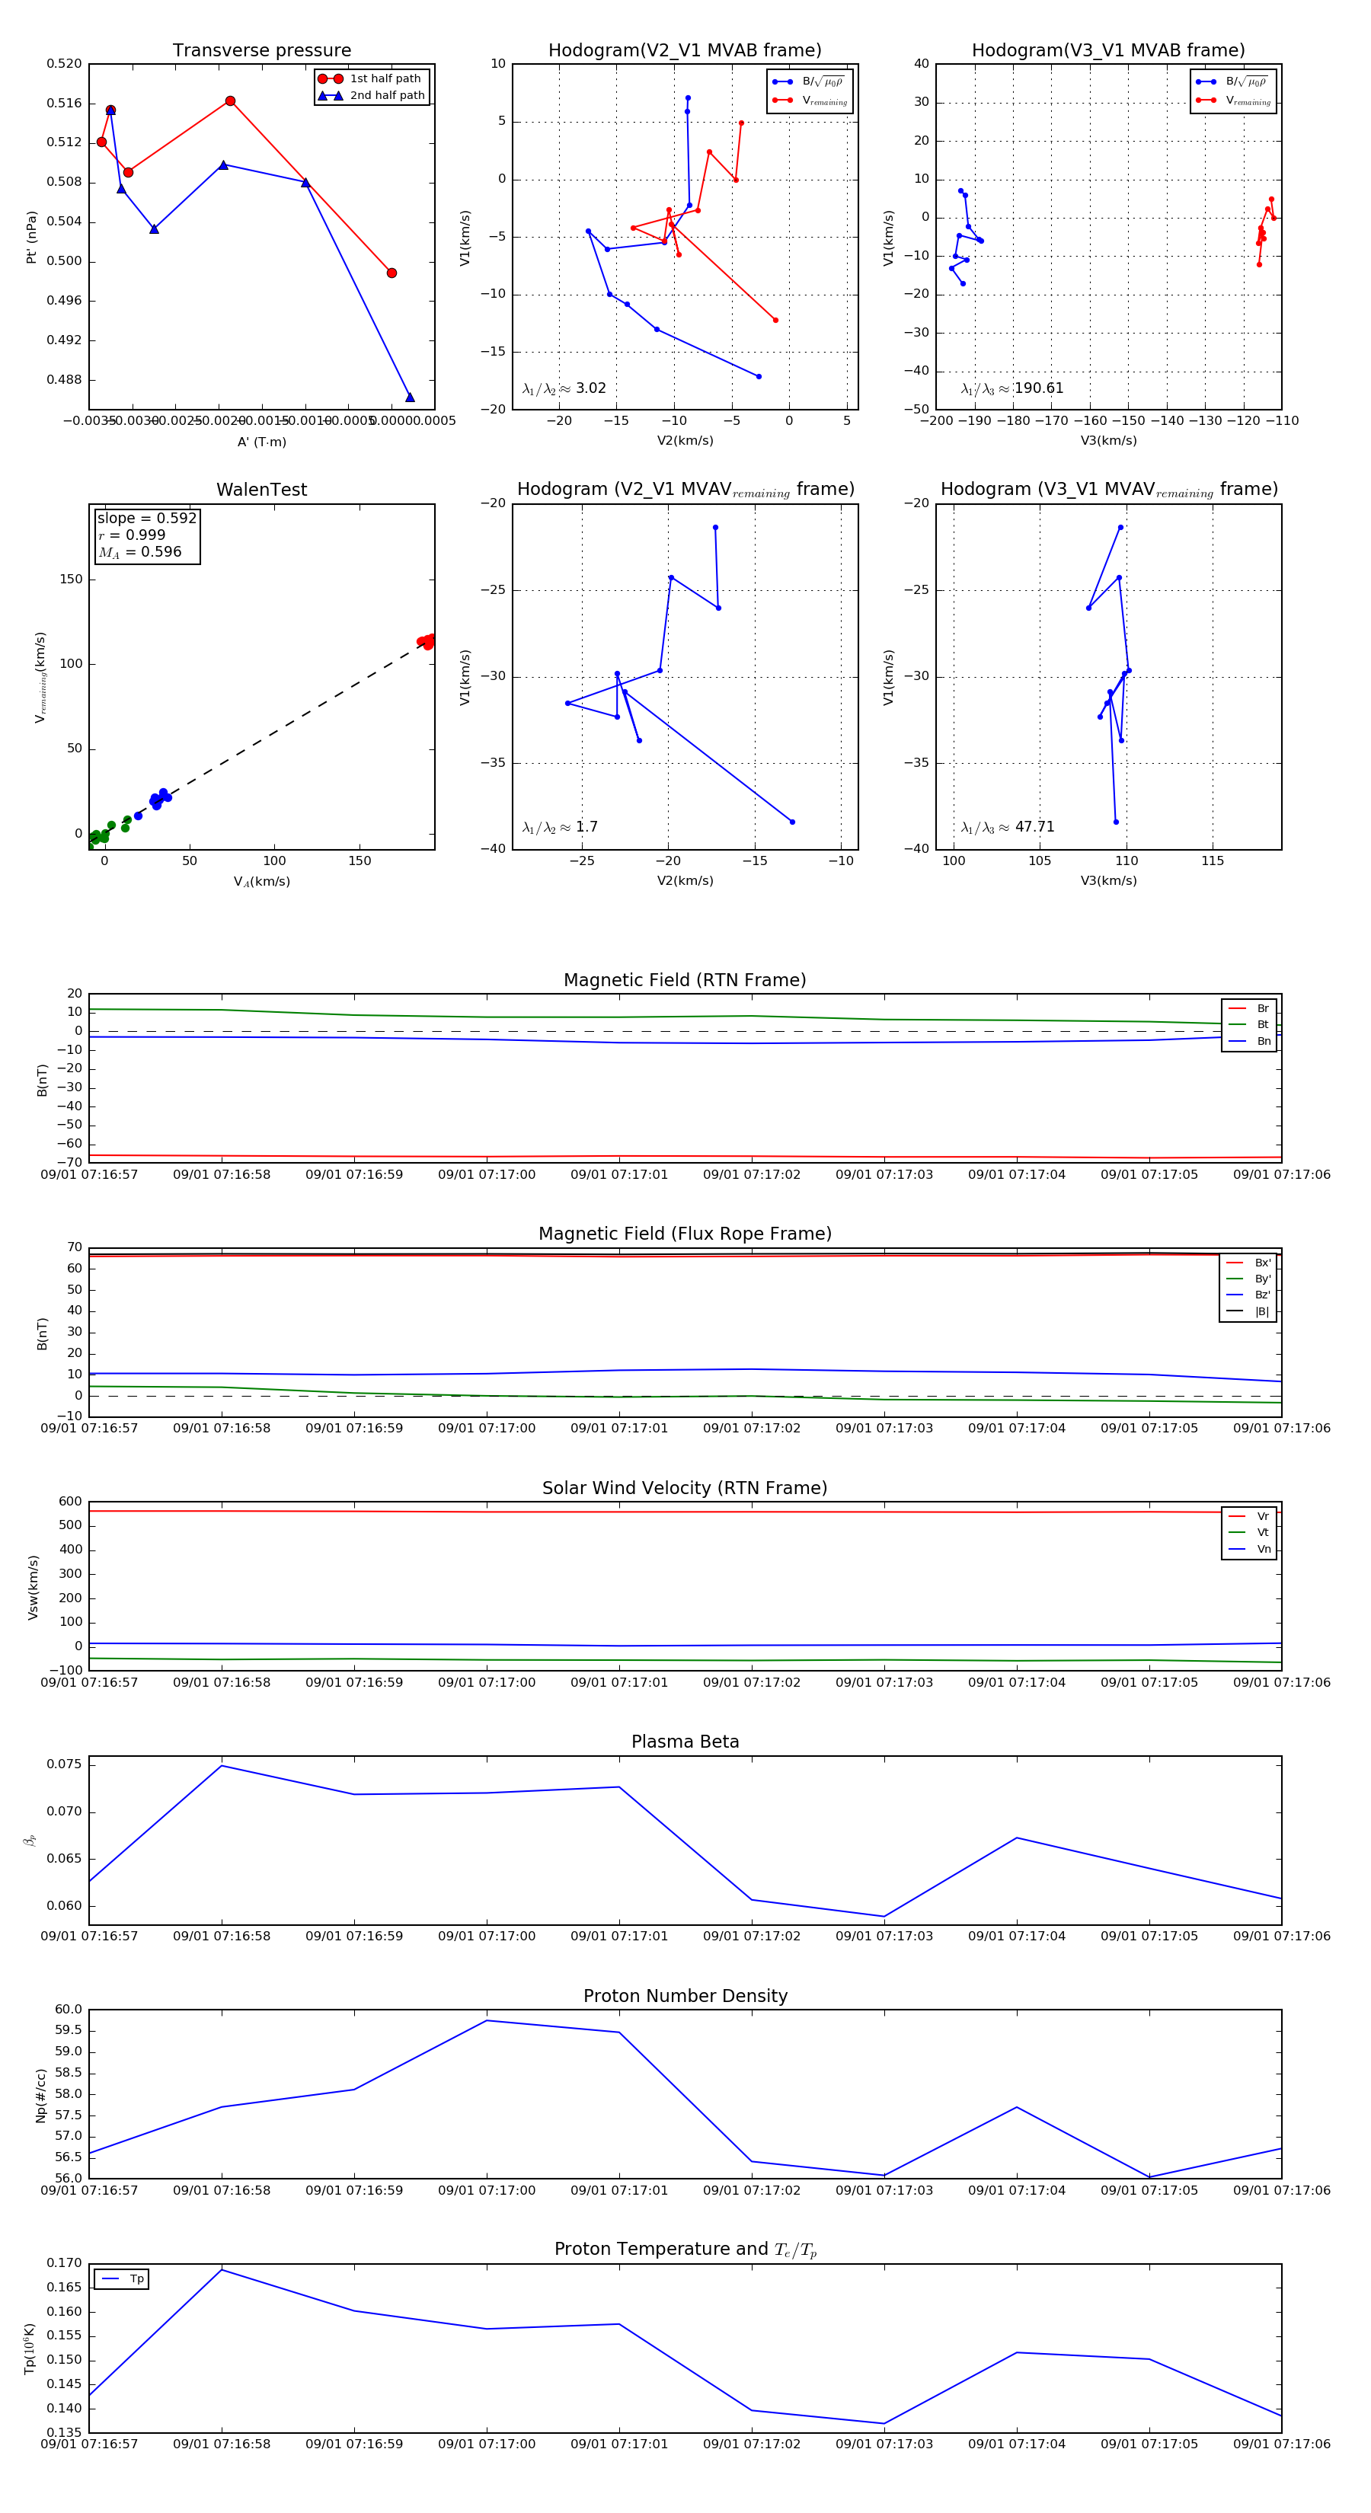Click λ1/λ3 ≈ 47.71 annotation

coord(1007,827)
